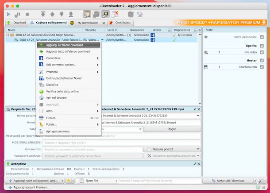Screen dimensions: 270x193
Task: Open save folder dropdown next to Sfoglia
Action: 140,129
